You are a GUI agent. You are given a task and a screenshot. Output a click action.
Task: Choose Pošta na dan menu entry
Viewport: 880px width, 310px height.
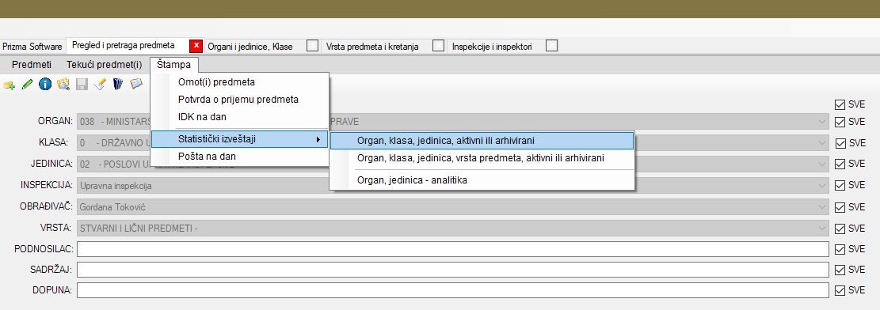coord(240,157)
